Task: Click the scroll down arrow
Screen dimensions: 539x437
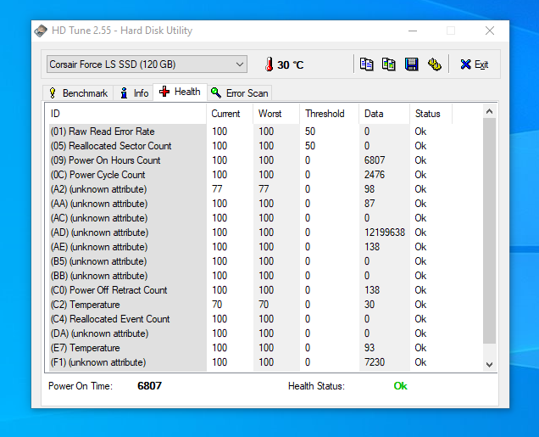Action: coord(490,364)
